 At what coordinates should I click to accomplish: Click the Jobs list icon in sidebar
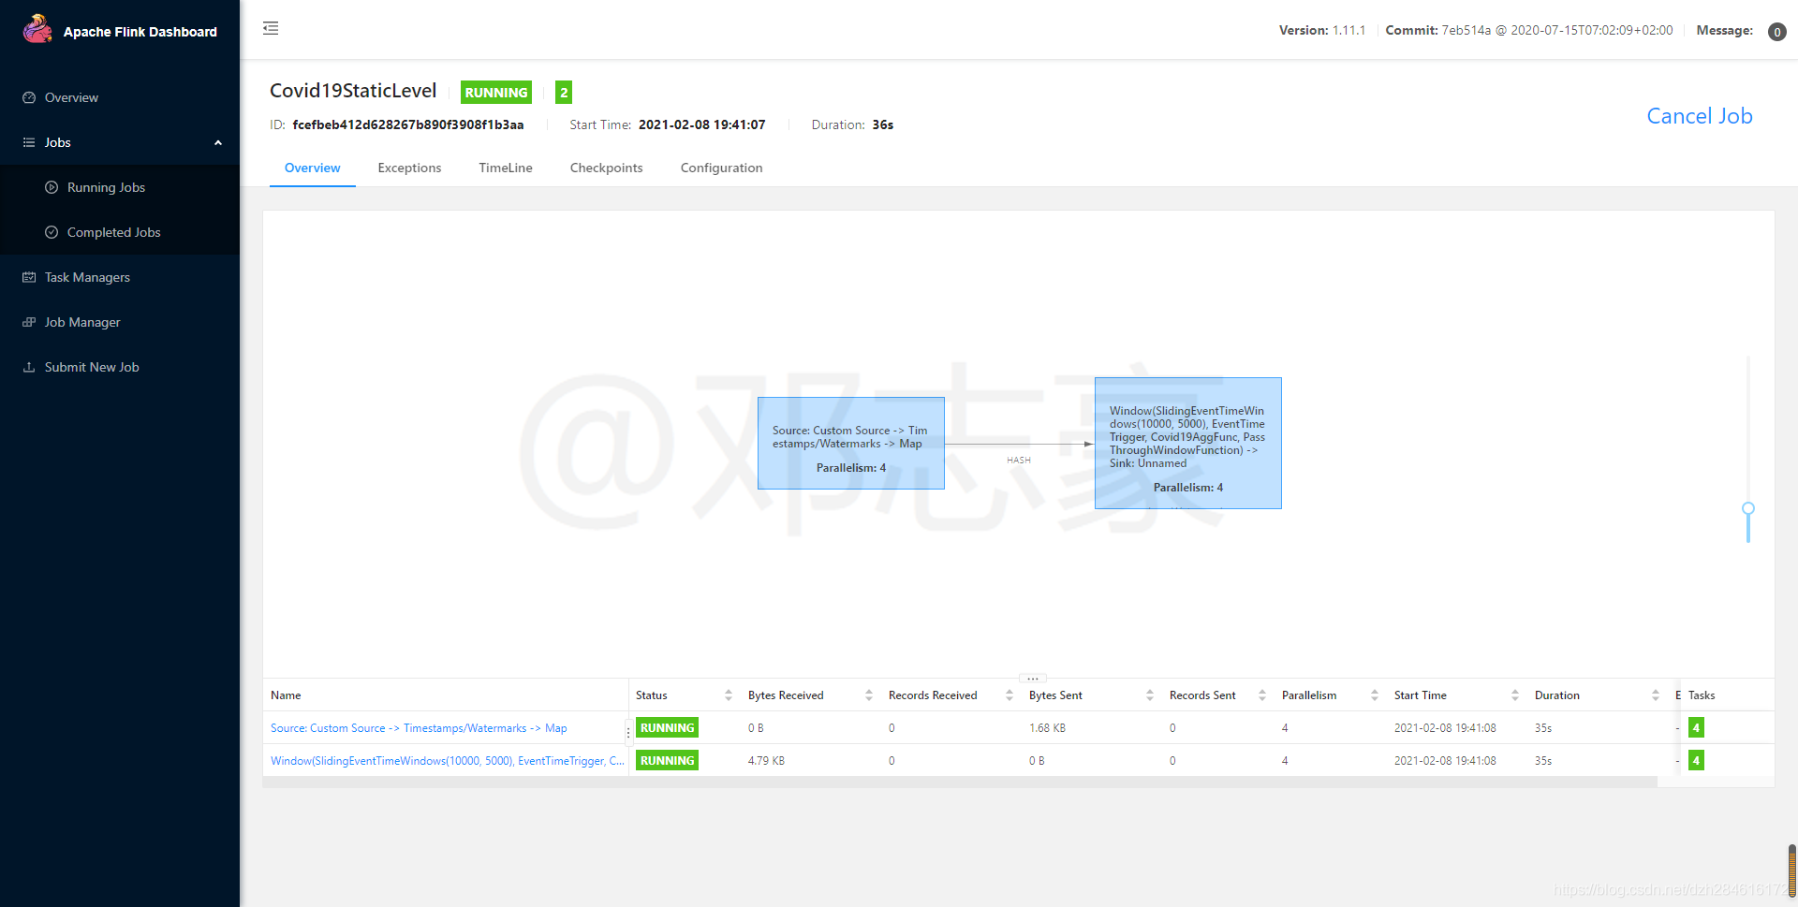[x=29, y=142]
